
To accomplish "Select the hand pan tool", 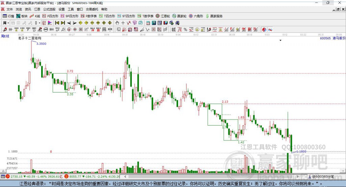I will tap(117, 23).
